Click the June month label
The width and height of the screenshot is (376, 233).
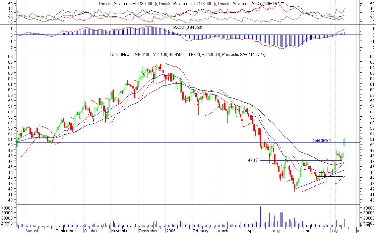(x=306, y=231)
